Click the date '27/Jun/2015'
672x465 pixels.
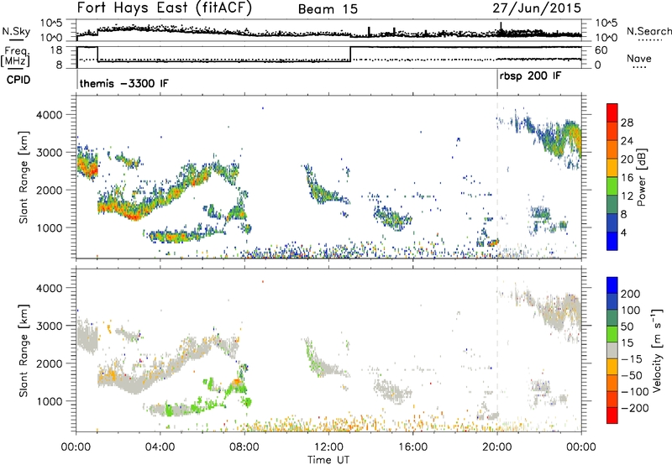[x=537, y=8]
